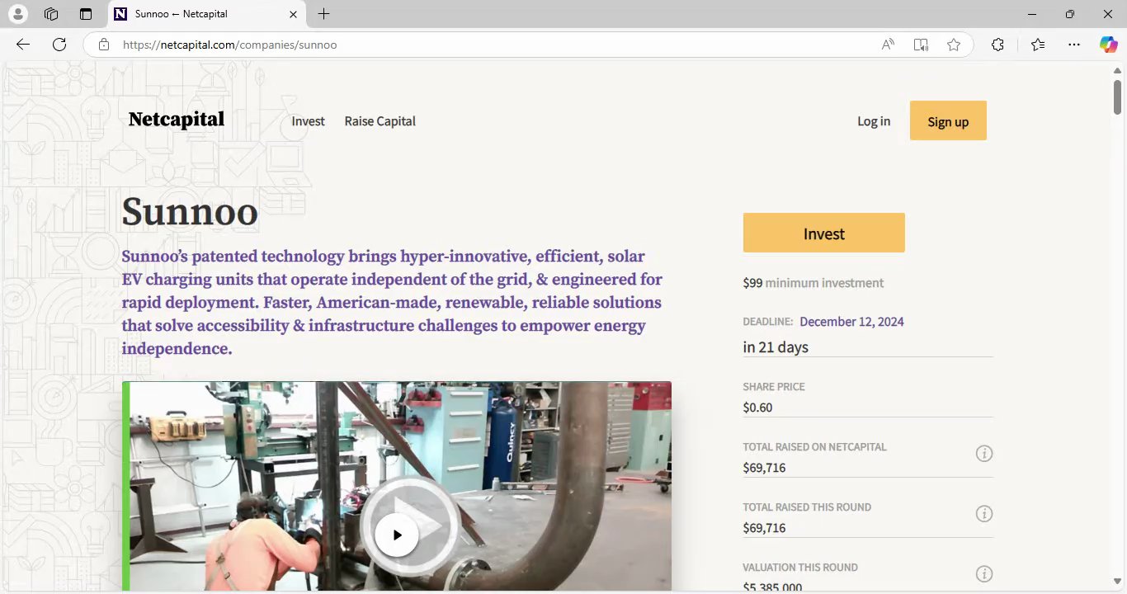The height and width of the screenshot is (594, 1127).
Task: Open info icon beside Valuation This Round
Action: click(x=984, y=573)
